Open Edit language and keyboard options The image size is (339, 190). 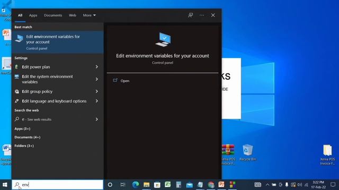click(x=54, y=101)
